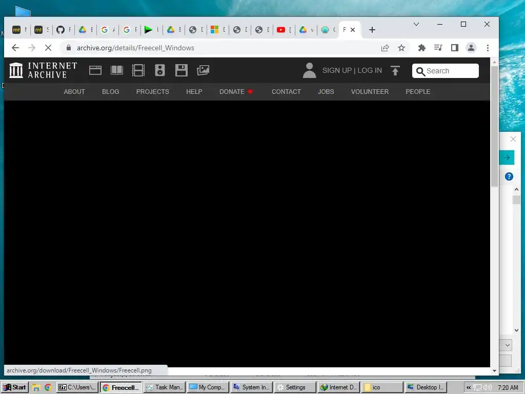Open the Audio speaker section icon
The image size is (525, 394).
tap(160, 70)
